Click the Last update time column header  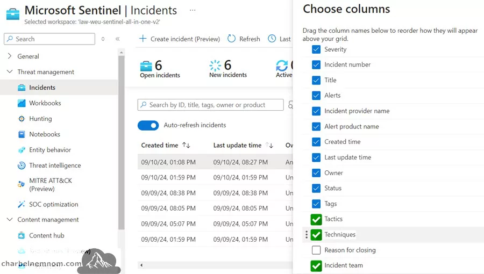coord(237,145)
